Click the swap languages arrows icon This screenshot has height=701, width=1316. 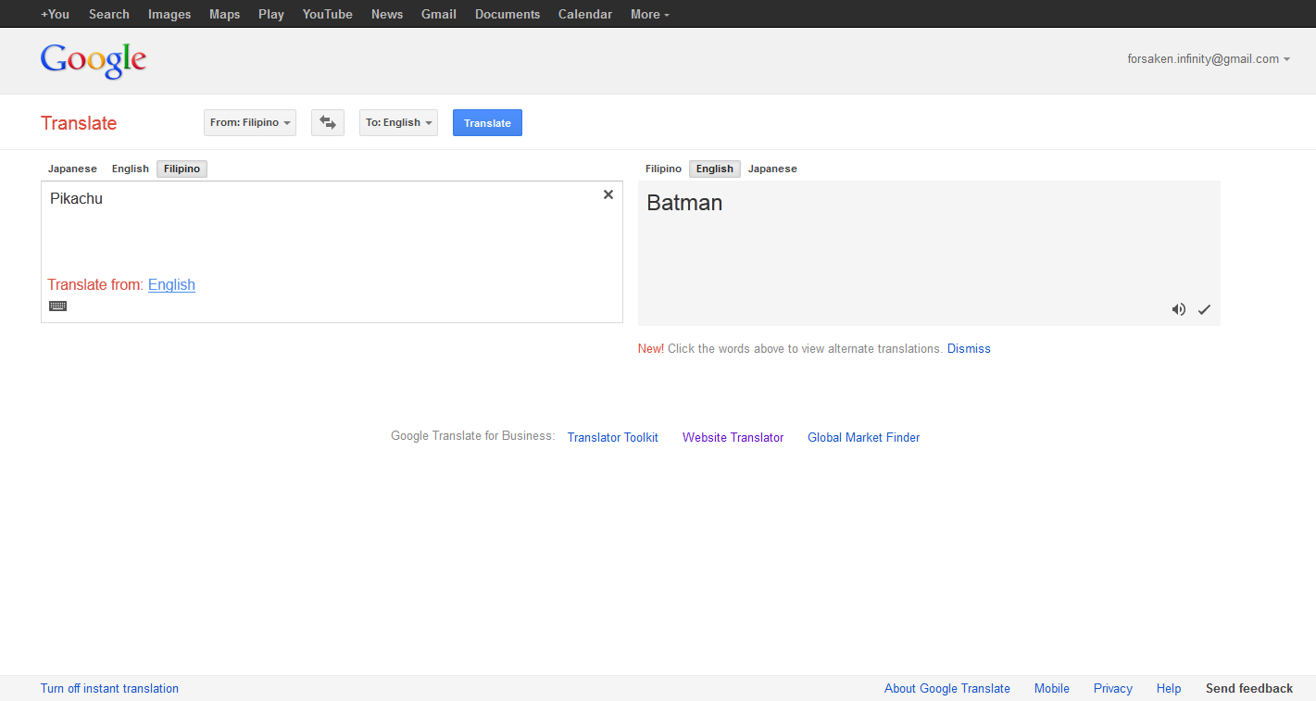[x=328, y=122]
